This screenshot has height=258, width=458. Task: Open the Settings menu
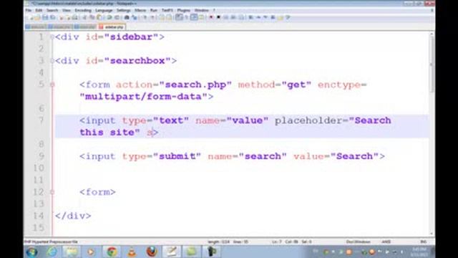124,10
